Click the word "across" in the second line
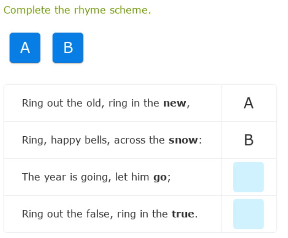This screenshot has width=288, height=238. pyautogui.click(x=130, y=140)
